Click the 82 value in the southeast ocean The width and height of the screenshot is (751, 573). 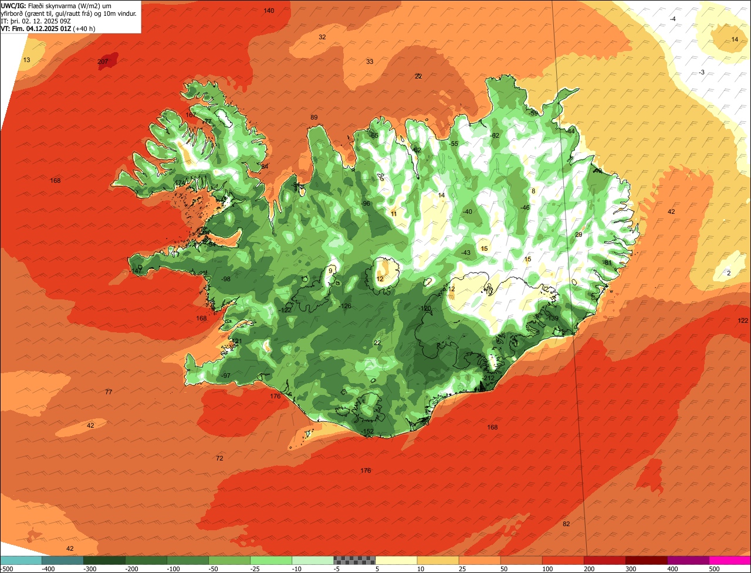[566, 524]
